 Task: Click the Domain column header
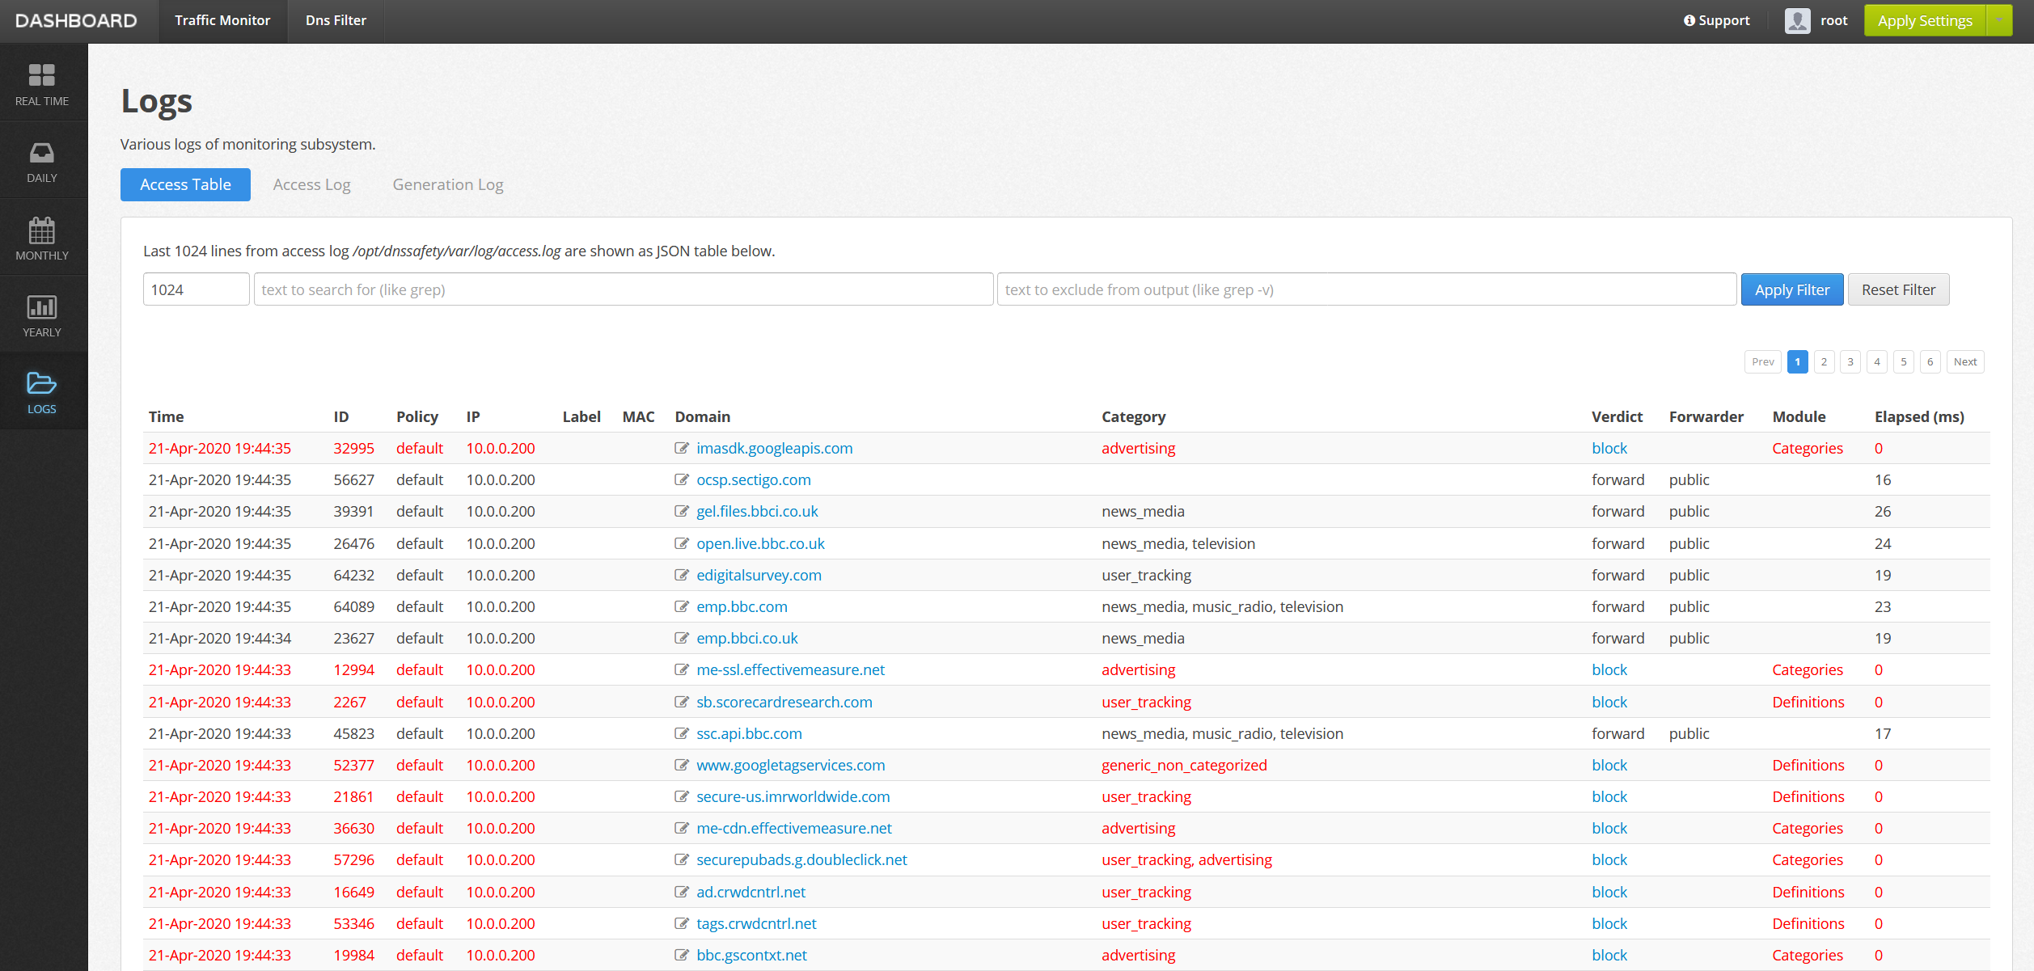pos(702,416)
